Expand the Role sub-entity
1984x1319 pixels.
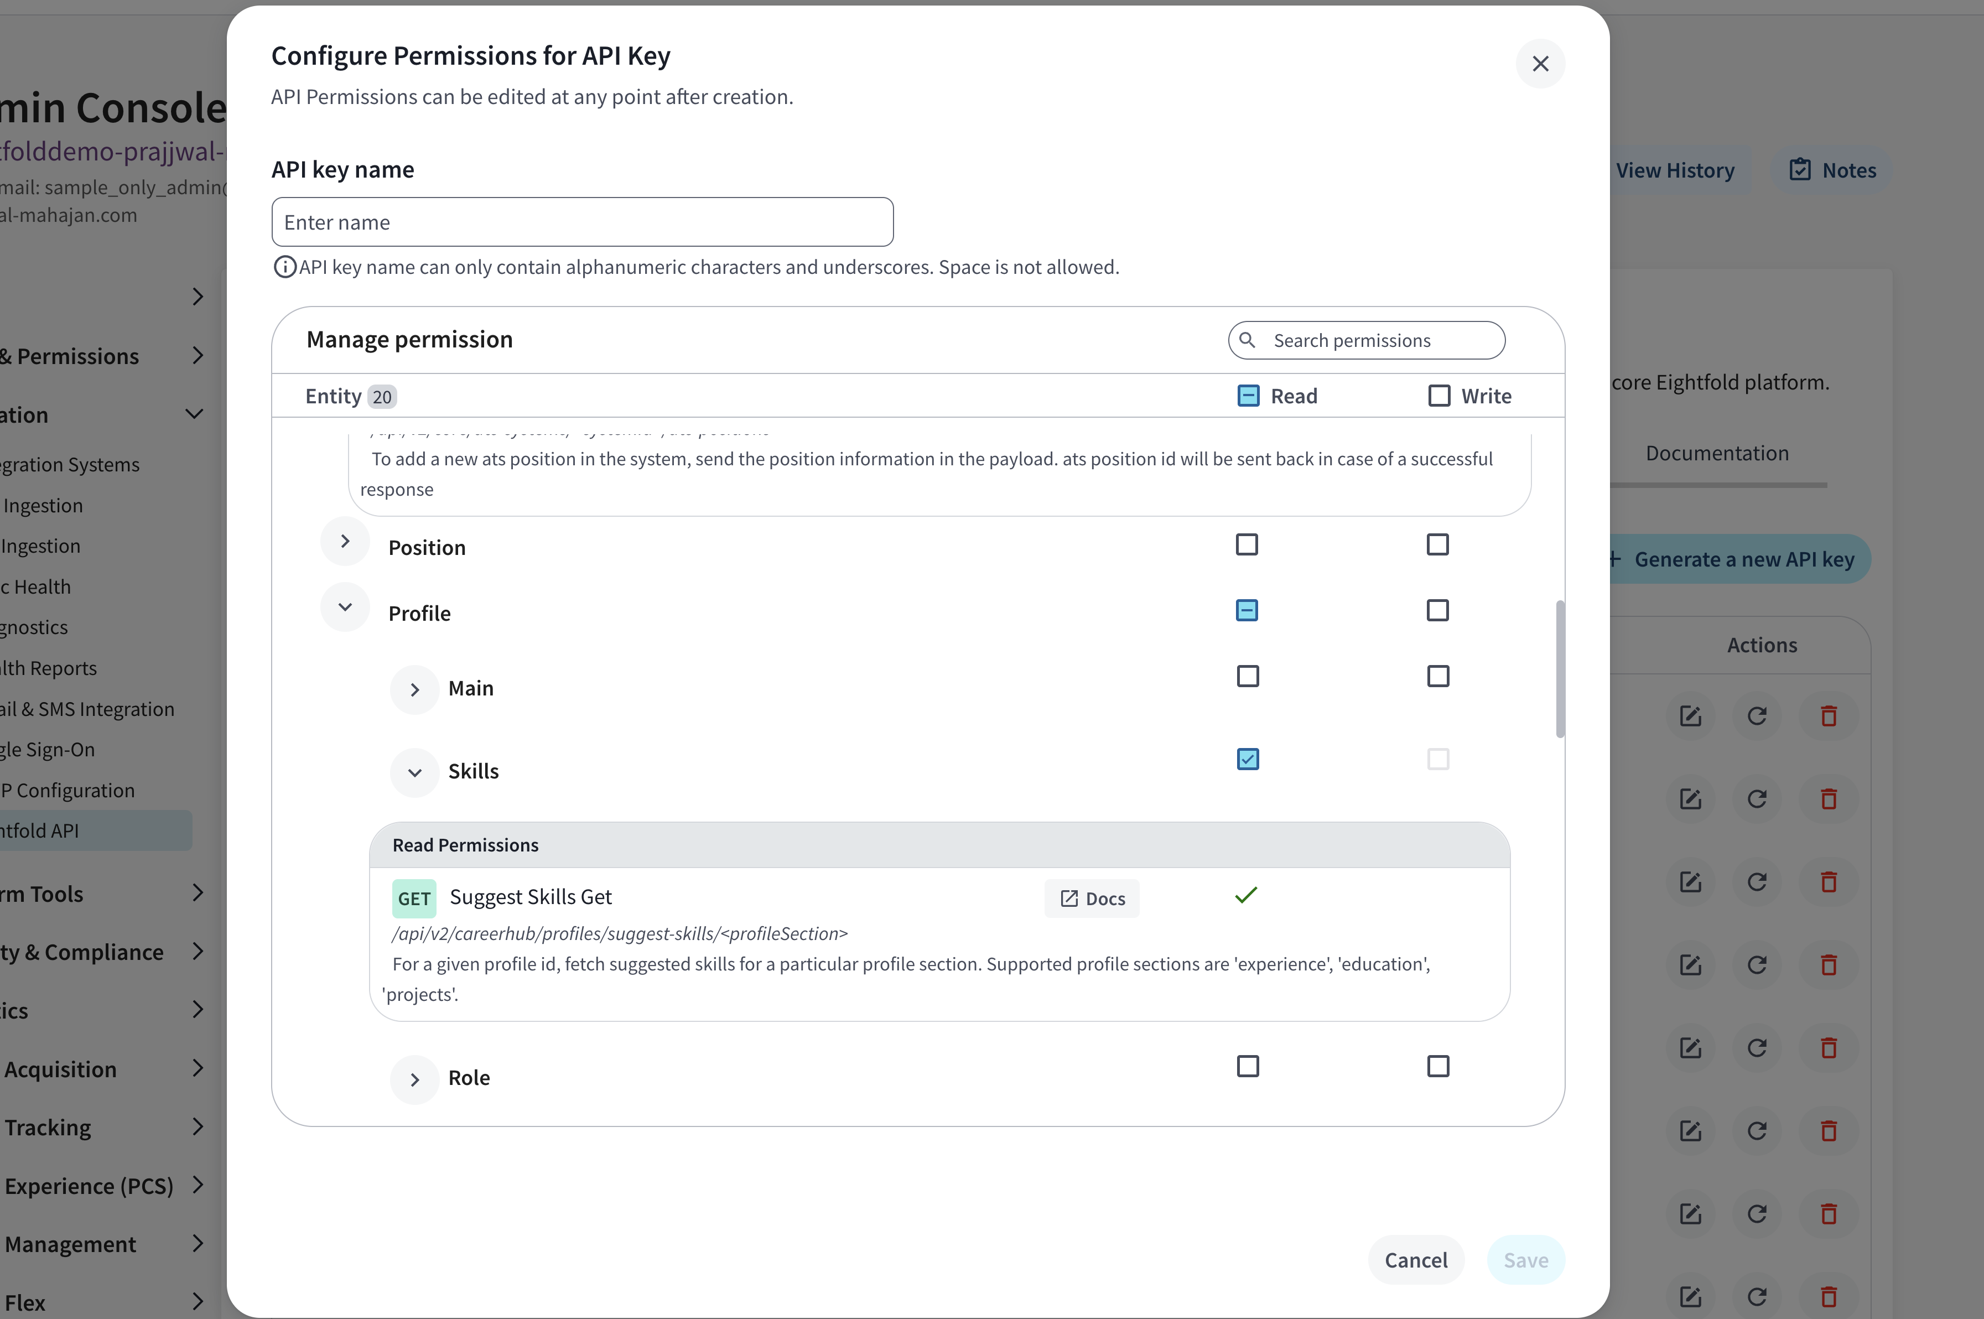click(414, 1079)
